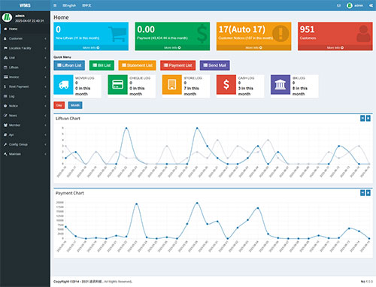Click the first peak point in Liftvan Chart

tap(126, 128)
